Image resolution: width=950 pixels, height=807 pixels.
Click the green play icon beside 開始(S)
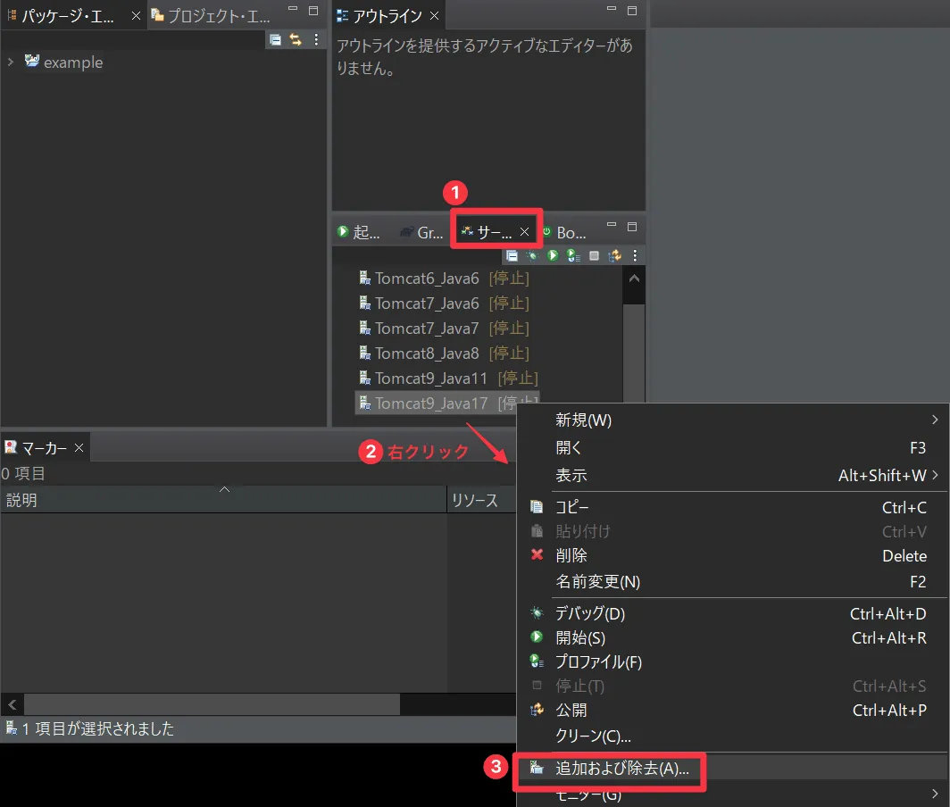(537, 636)
